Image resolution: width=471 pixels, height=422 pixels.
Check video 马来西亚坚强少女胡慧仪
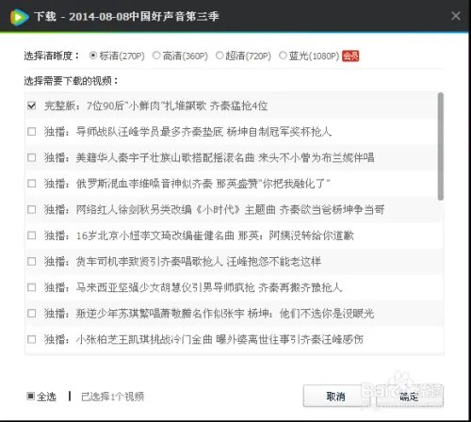pyautogui.click(x=31, y=287)
